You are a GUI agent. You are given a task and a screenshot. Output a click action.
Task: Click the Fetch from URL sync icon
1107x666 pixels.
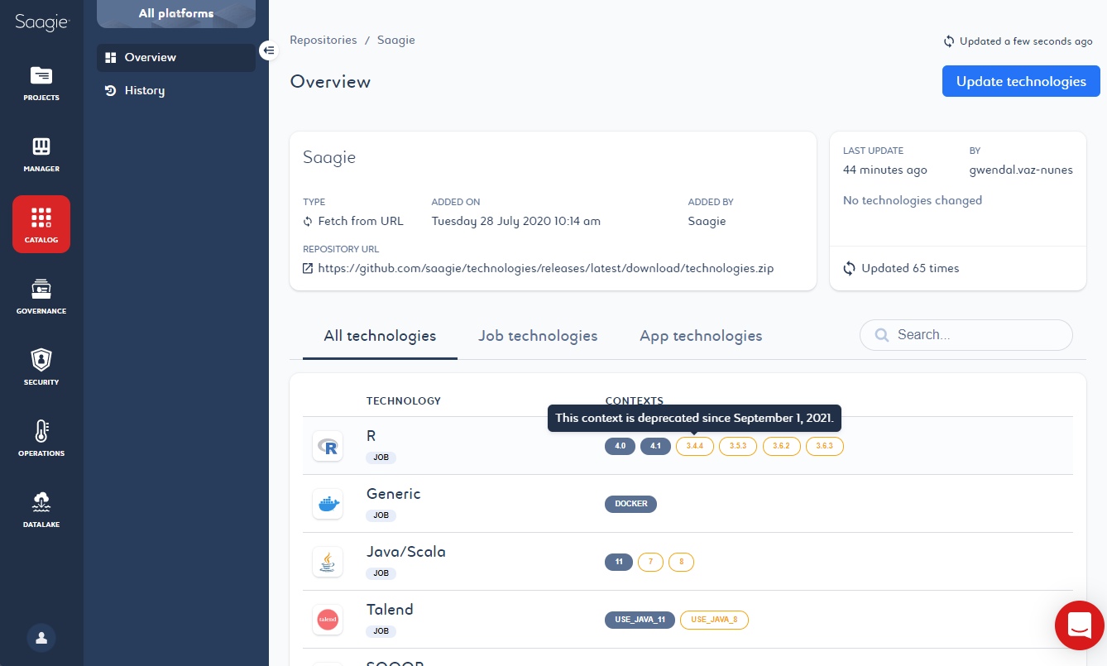pos(308,221)
